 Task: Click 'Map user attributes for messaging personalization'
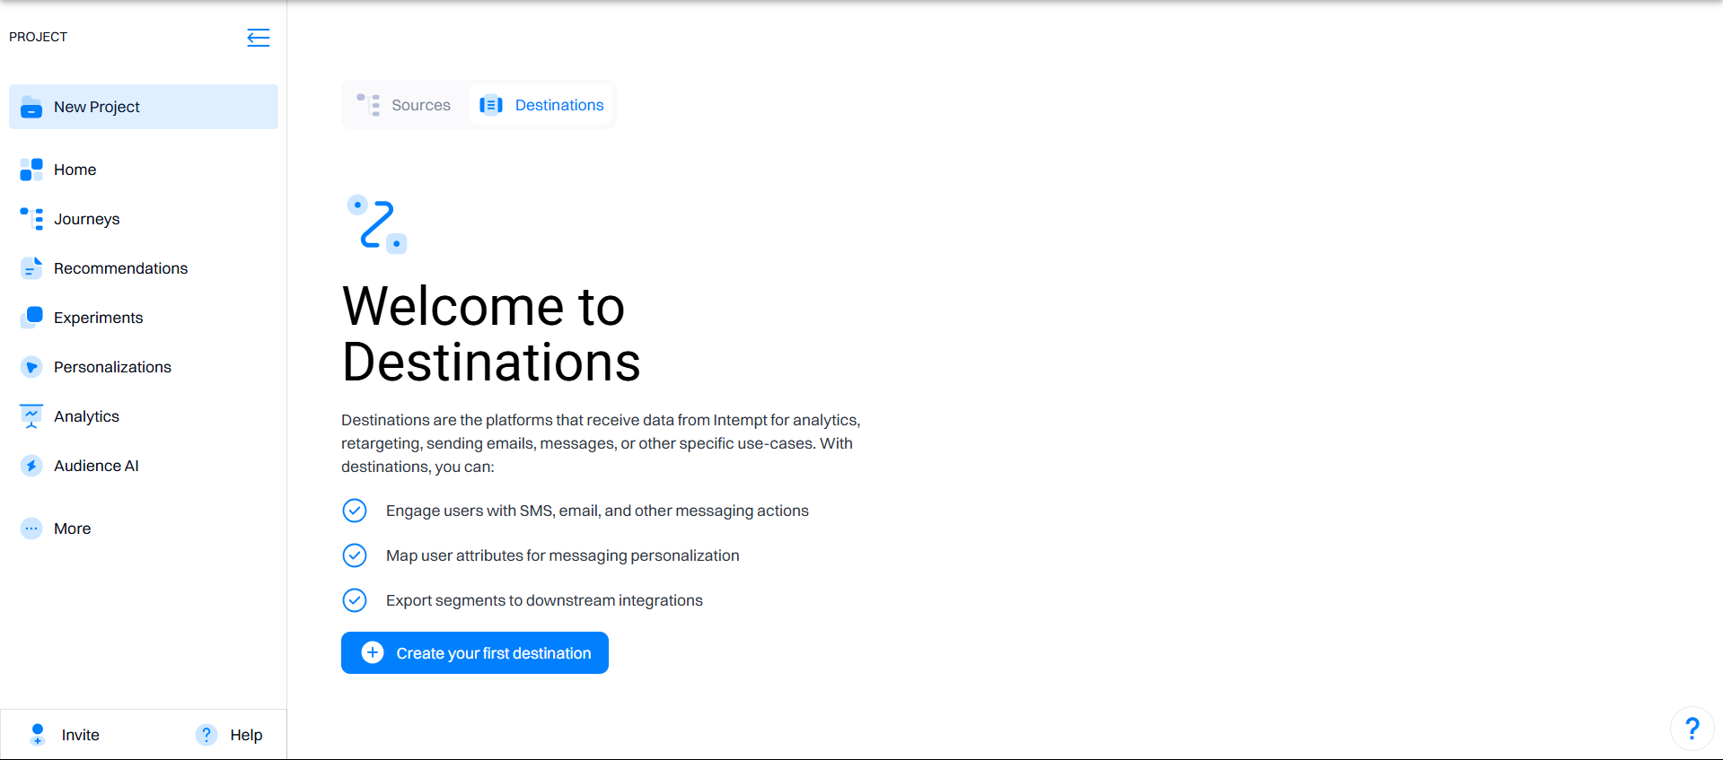[x=563, y=555]
